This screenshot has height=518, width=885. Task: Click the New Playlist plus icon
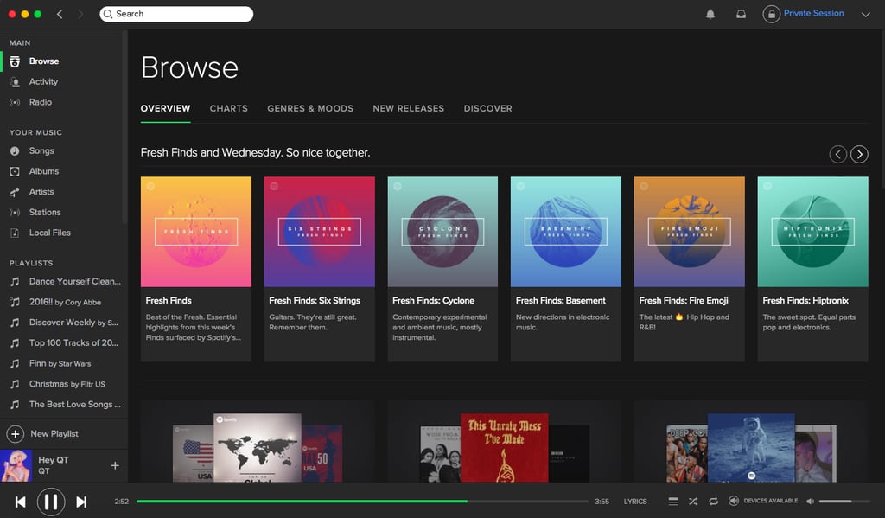coord(16,434)
